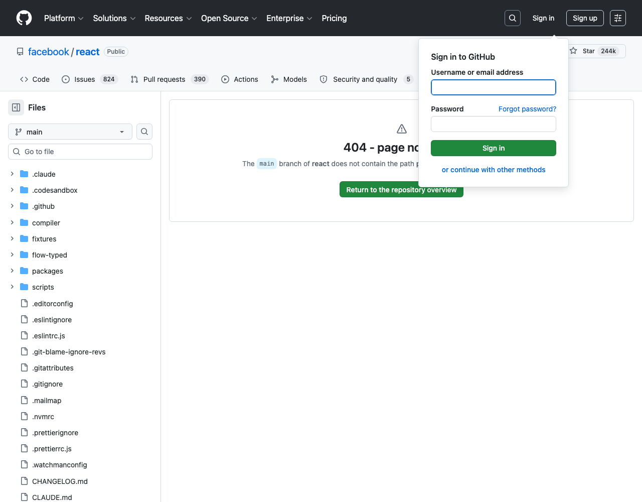The height and width of the screenshot is (502, 642).
Task: Switch to the Issues tab
Action: coord(89,79)
